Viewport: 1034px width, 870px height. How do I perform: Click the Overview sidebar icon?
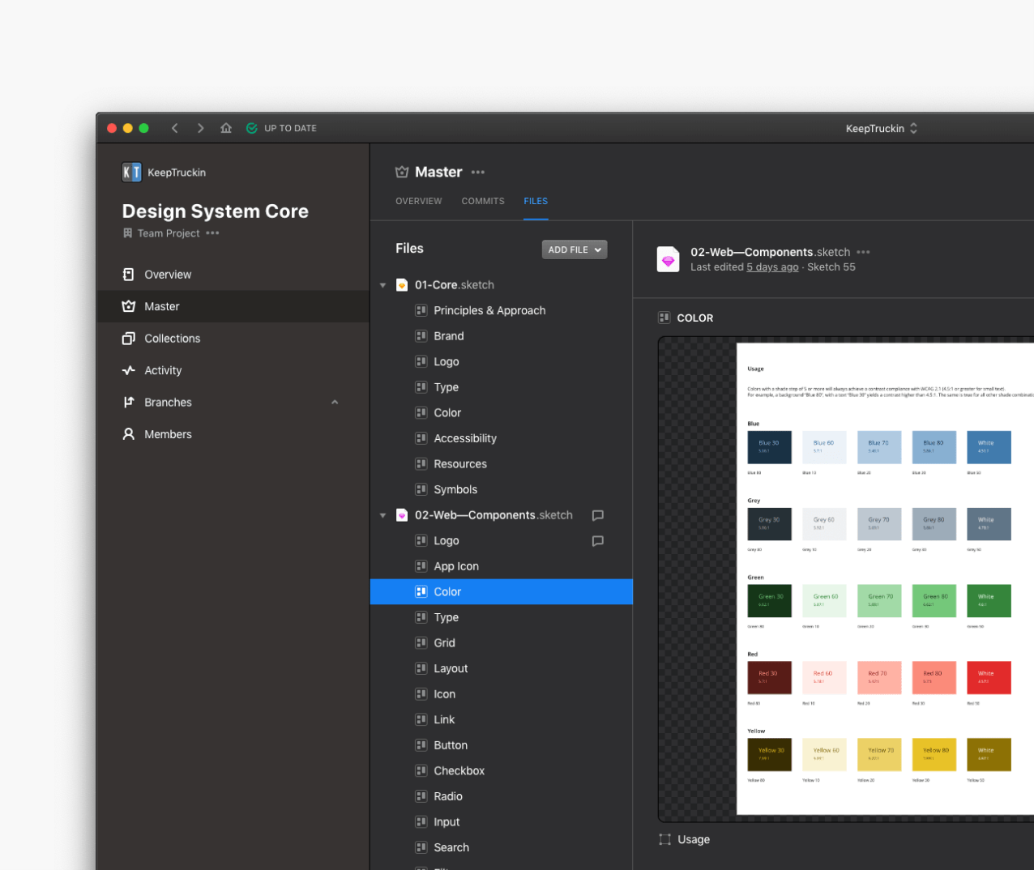tap(128, 275)
